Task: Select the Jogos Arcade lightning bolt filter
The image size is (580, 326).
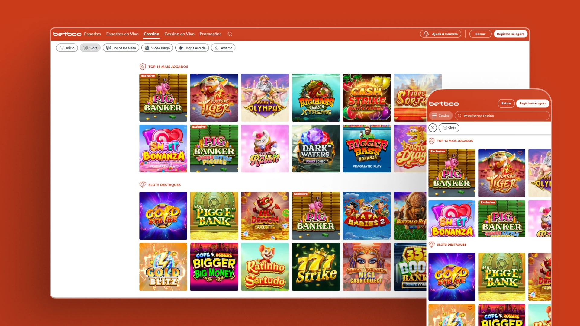Action: pyautogui.click(x=181, y=48)
